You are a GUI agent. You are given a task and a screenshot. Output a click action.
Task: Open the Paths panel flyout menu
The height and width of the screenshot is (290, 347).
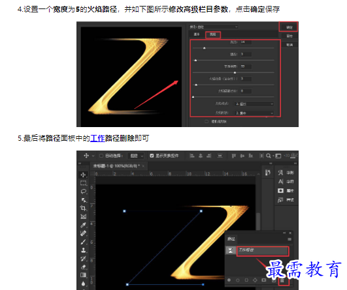click(289, 239)
